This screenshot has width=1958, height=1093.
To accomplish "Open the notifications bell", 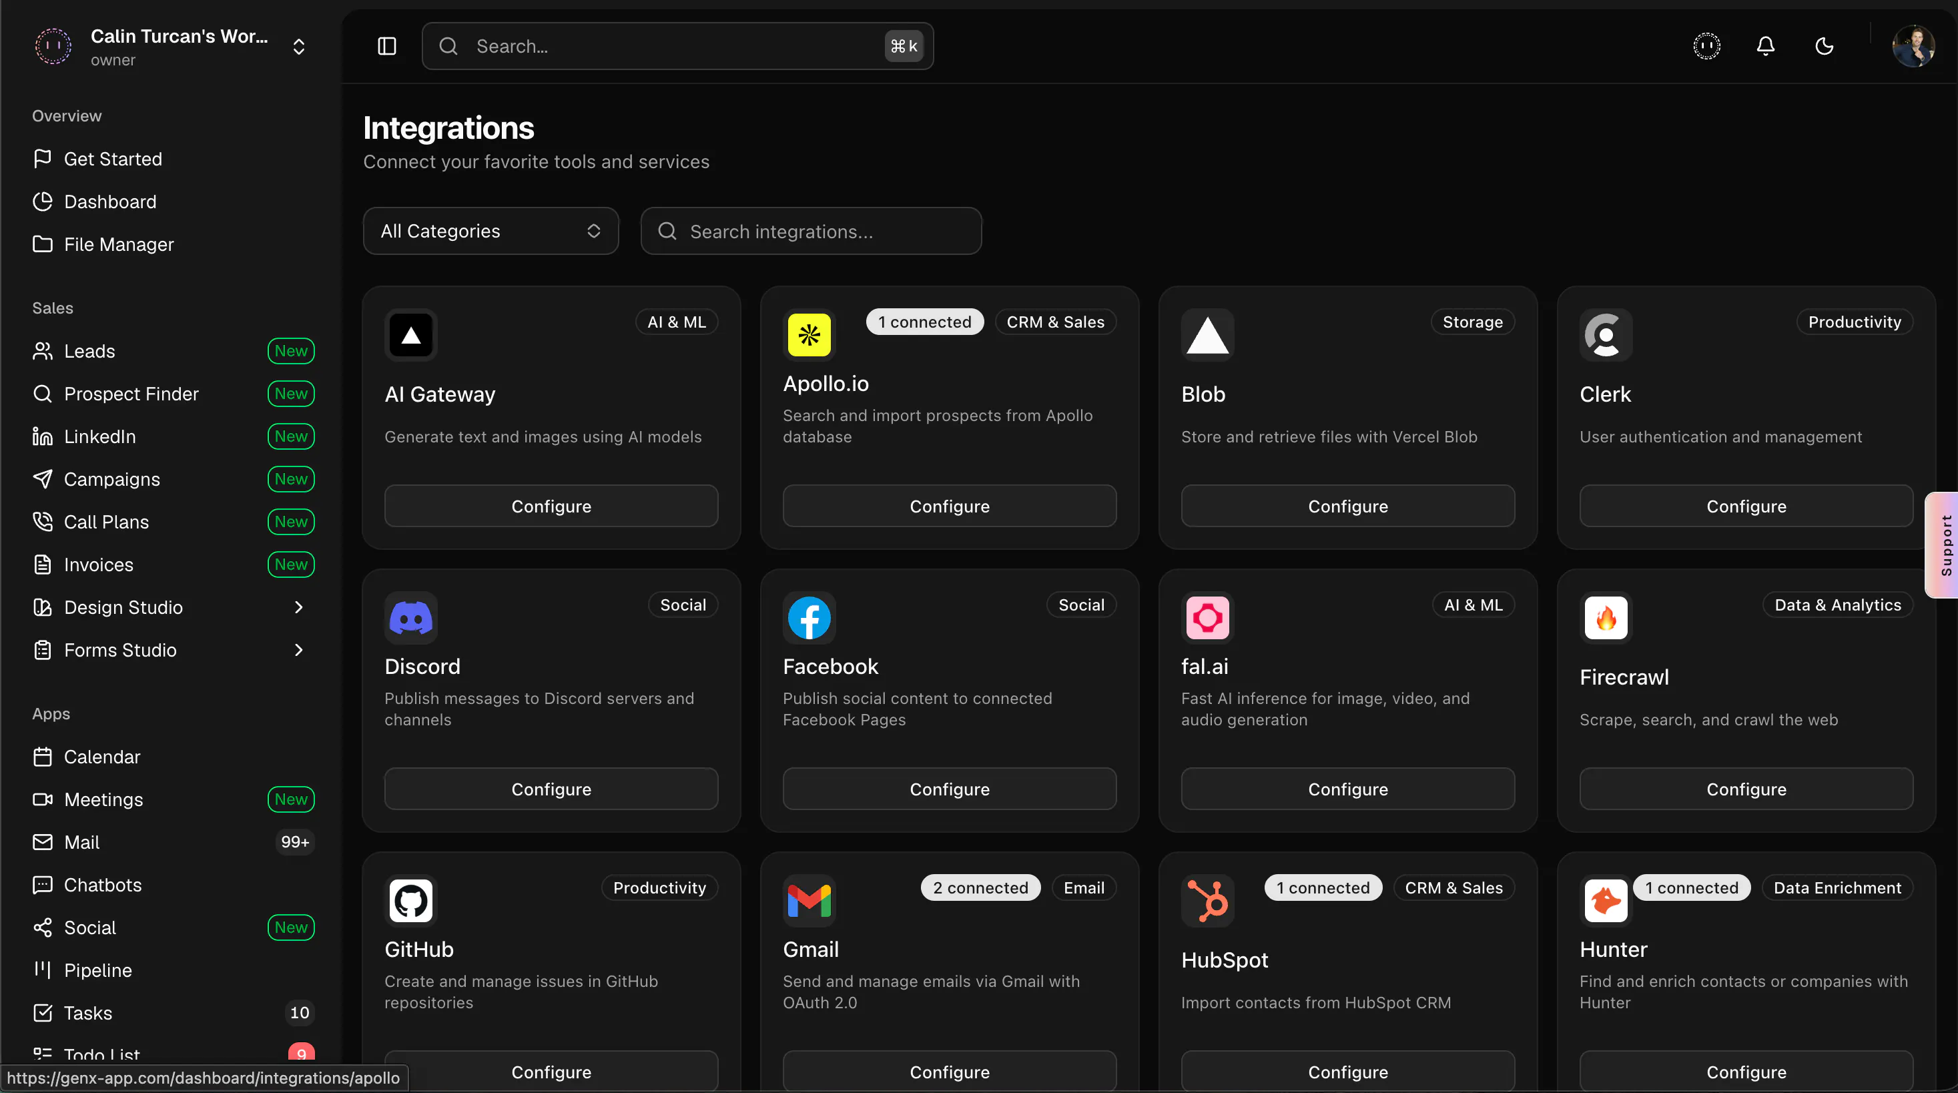I will tap(1765, 46).
